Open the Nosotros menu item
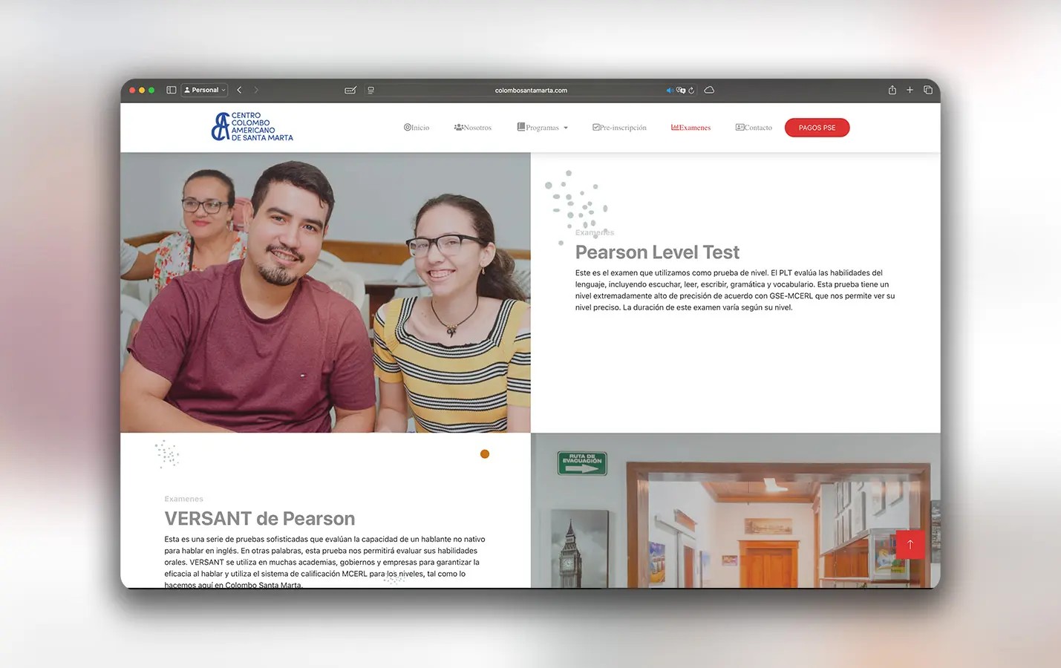1061x668 pixels. (x=473, y=128)
